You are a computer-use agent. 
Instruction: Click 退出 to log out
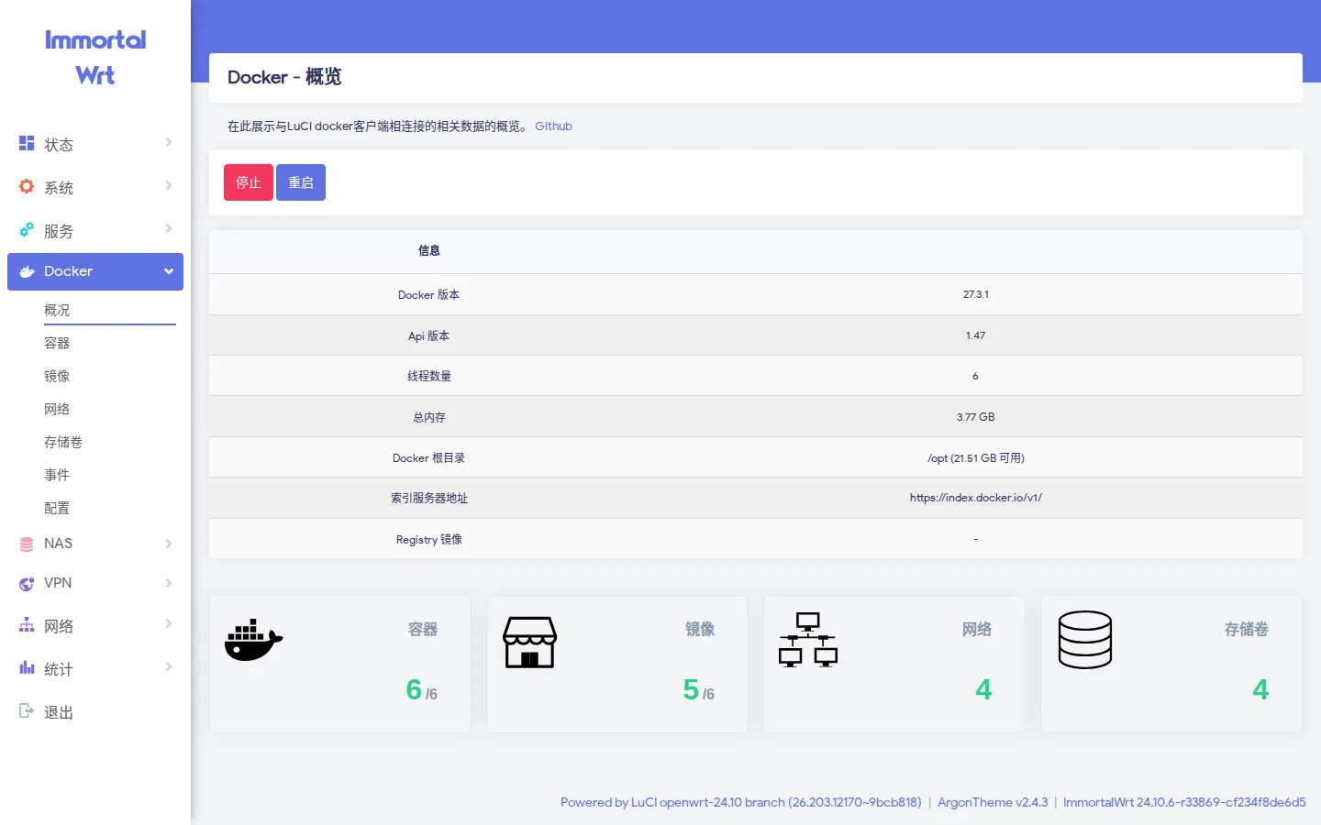(59, 712)
